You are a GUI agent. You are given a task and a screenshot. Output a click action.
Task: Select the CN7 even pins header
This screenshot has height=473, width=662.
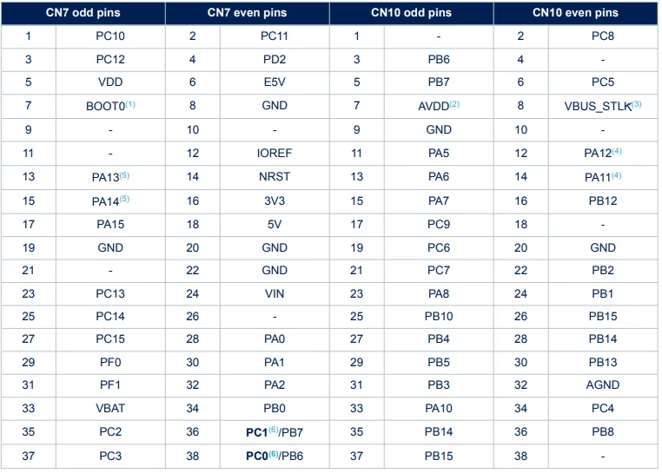coord(247,13)
